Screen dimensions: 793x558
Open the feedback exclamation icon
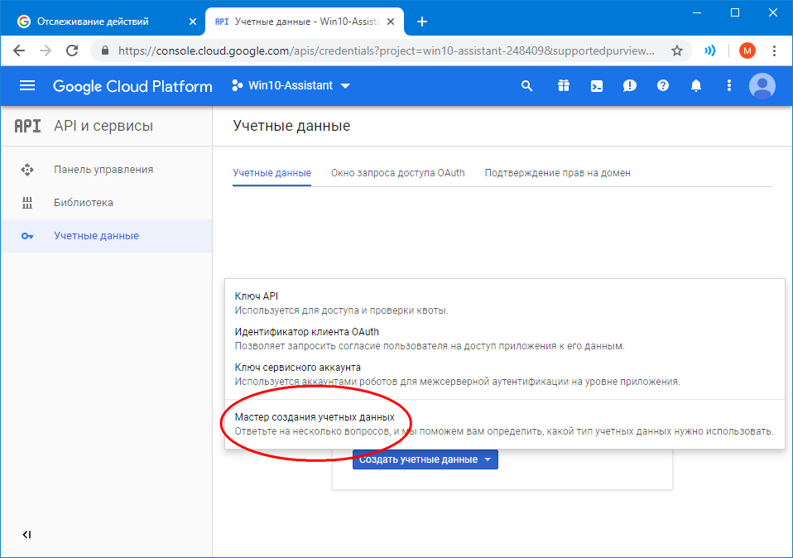point(630,86)
